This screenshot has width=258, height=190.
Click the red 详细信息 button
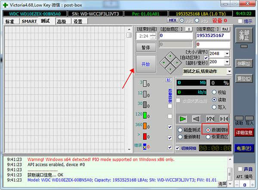[244, 132]
